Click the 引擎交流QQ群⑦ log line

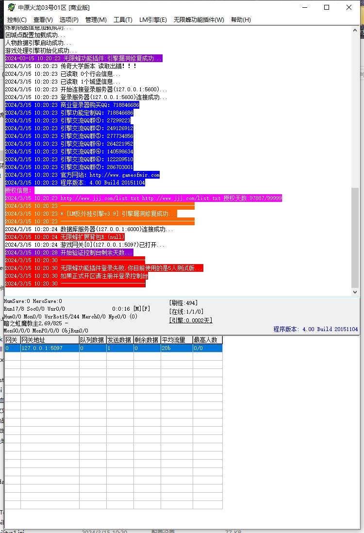click(x=69, y=167)
